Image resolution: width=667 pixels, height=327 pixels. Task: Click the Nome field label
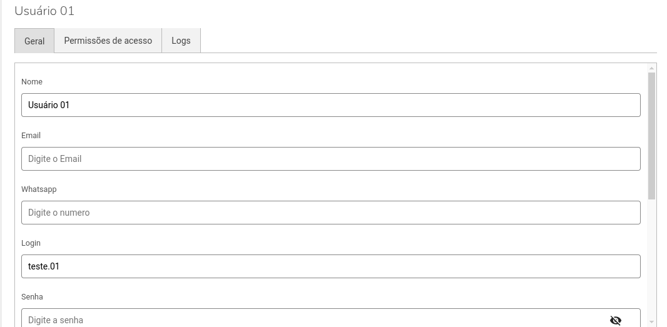pos(32,82)
